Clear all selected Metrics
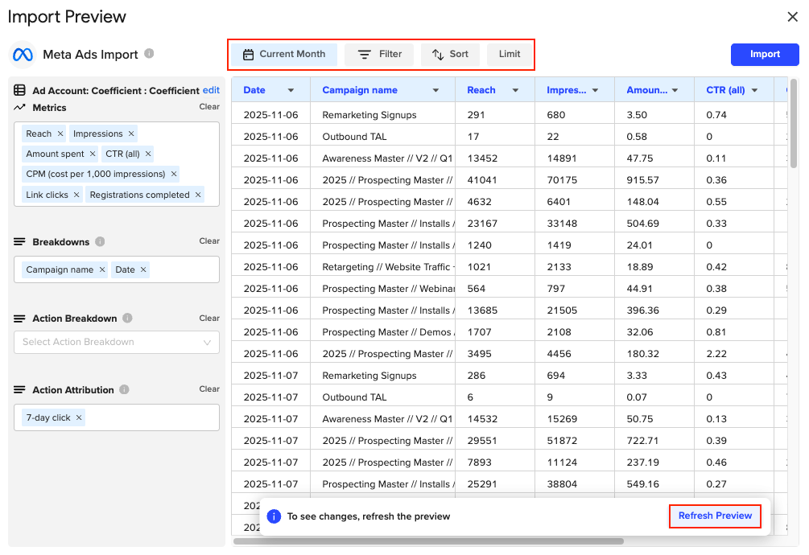This screenshot has height=555, width=809. click(208, 108)
